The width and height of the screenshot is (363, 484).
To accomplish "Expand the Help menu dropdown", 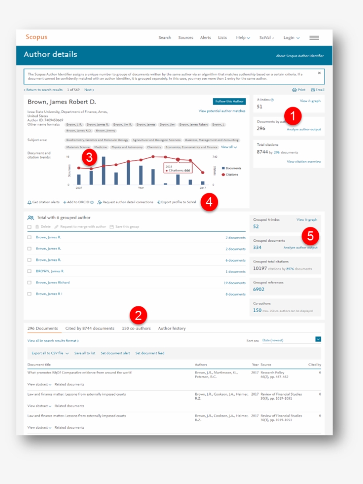I will pyautogui.click(x=243, y=38).
